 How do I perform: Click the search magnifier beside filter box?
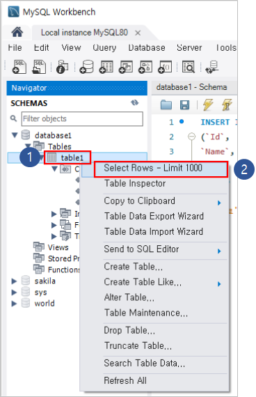point(13,118)
